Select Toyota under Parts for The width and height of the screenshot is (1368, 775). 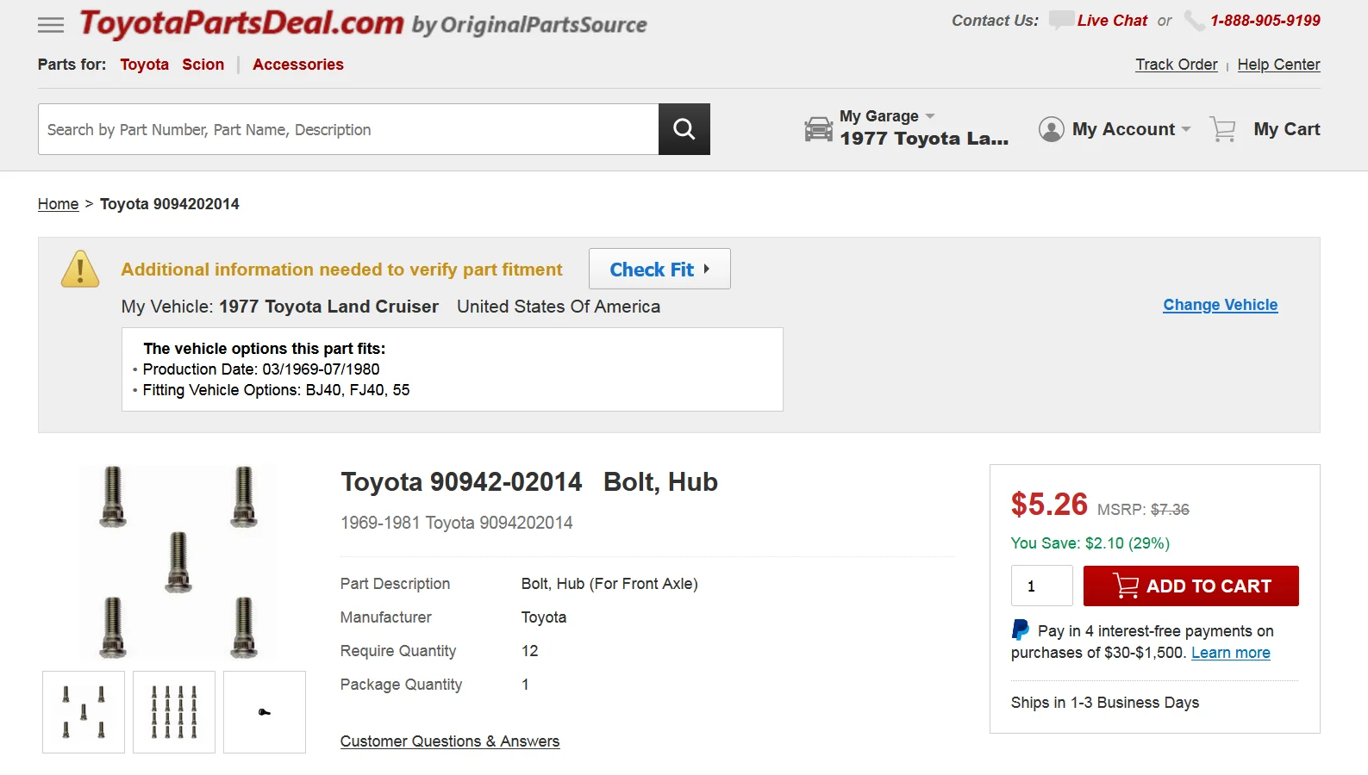(x=144, y=65)
